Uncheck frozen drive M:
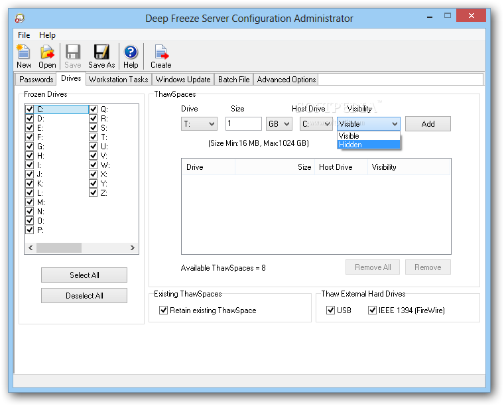The width and height of the screenshot is (504, 406). pyautogui.click(x=30, y=202)
